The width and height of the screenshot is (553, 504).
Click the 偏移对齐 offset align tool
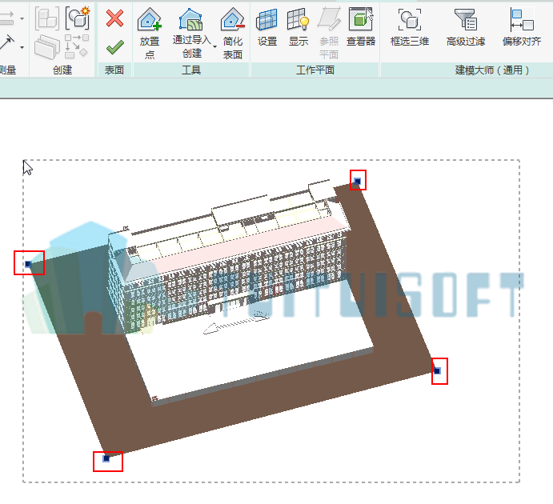click(x=522, y=27)
